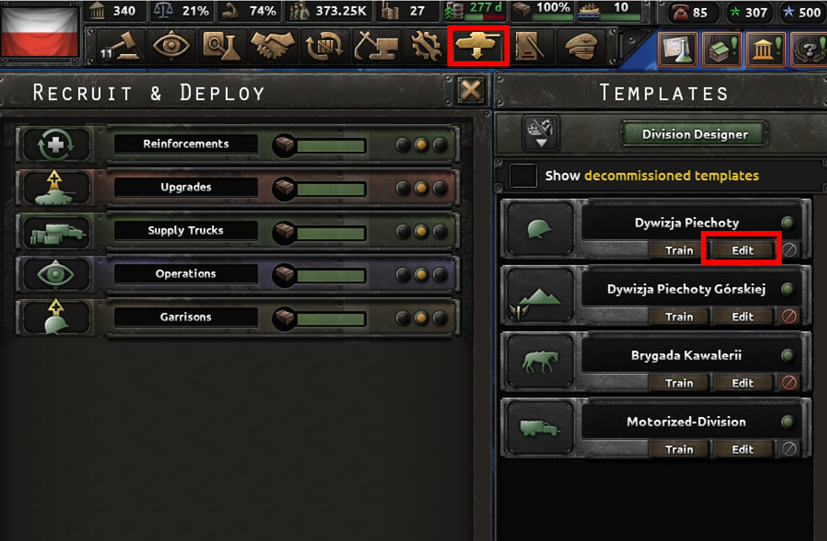
Task: Open the Recruit & Deploy tank icon
Action: click(x=478, y=46)
